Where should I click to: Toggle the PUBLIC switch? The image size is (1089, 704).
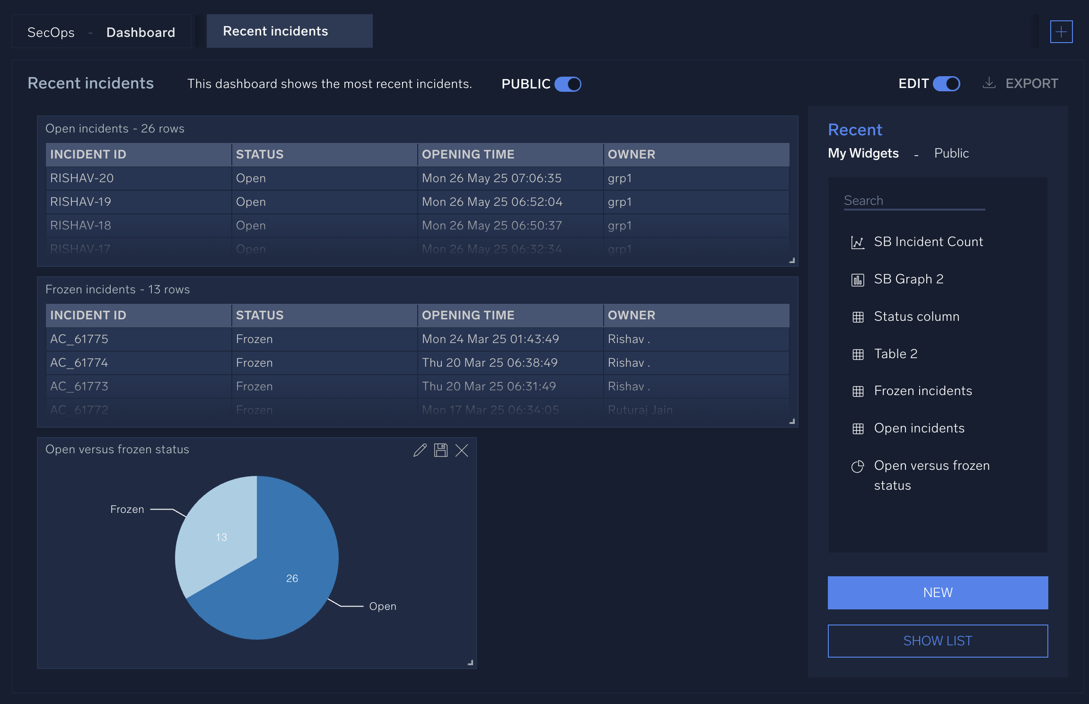click(568, 84)
